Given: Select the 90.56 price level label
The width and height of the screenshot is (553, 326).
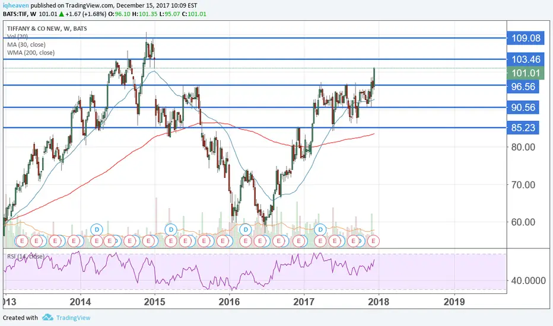Looking at the screenshot, I should (x=523, y=107).
